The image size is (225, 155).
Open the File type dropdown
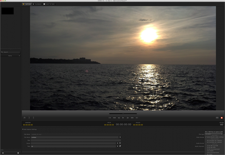click(x=214, y=134)
